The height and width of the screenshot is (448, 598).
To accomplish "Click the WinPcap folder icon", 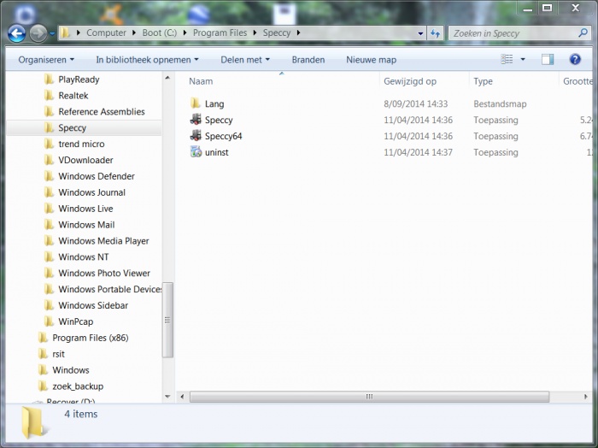I will (49, 321).
